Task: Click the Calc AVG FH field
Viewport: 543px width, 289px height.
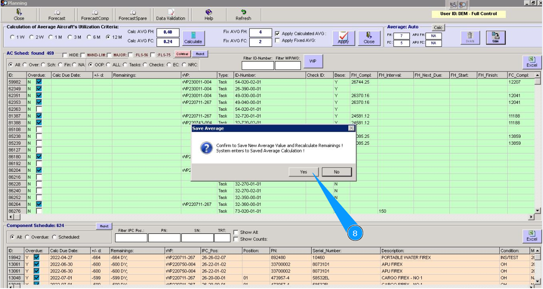Action: [x=168, y=32]
